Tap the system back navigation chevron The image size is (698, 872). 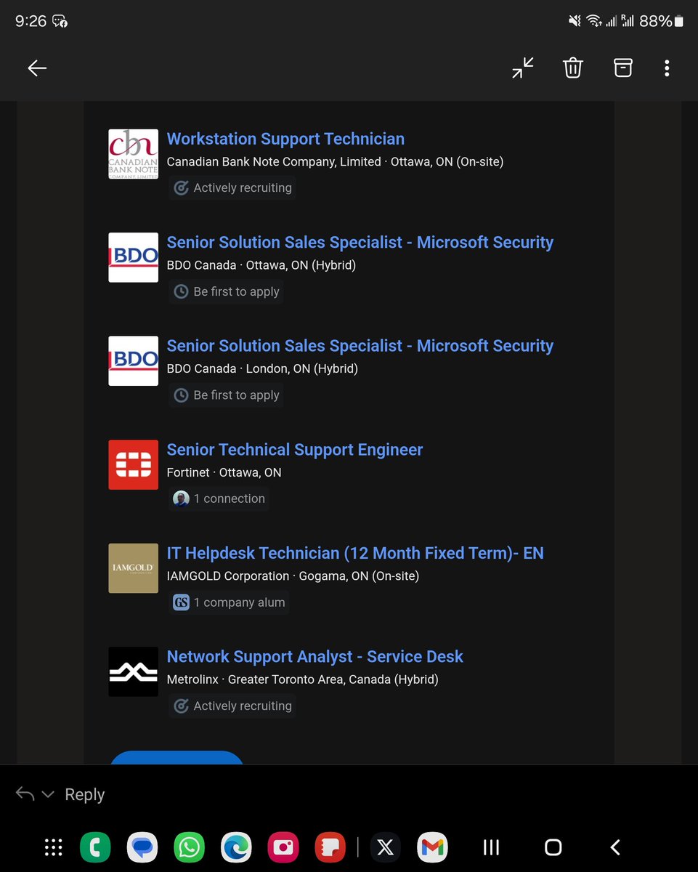coord(615,847)
